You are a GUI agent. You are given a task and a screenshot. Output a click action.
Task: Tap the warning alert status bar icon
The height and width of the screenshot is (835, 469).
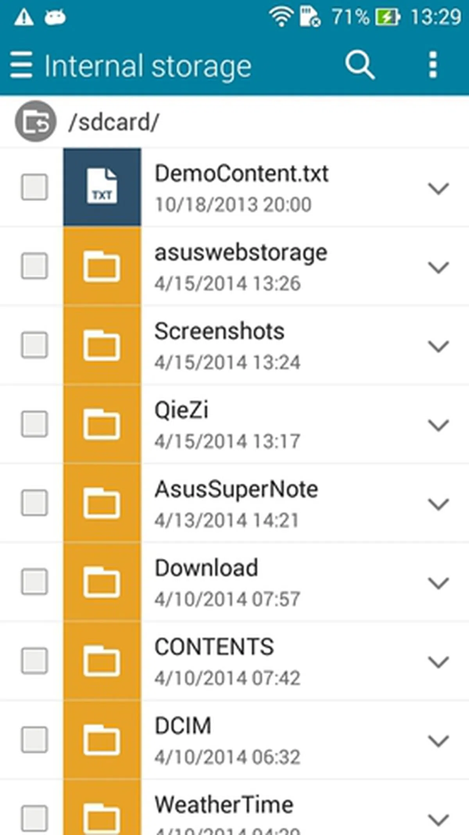24,18
